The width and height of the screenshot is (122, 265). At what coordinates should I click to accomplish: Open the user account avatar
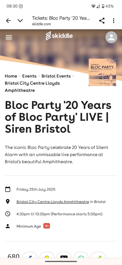click(111, 37)
